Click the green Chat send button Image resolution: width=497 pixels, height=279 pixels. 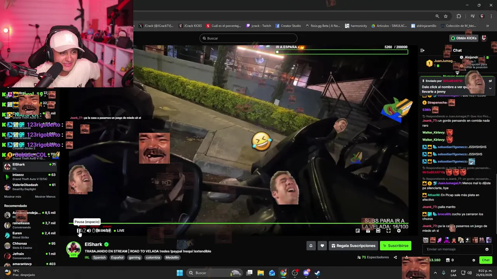pyautogui.click(x=486, y=260)
